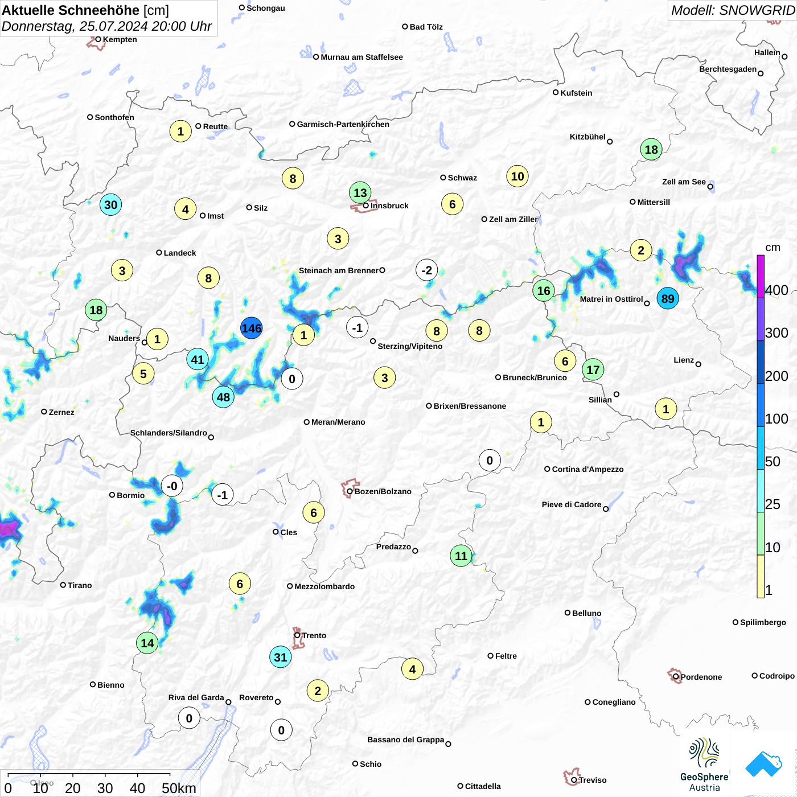797x797 pixels.
Task: Click the blue mountain cloud logo
Action: (x=763, y=764)
